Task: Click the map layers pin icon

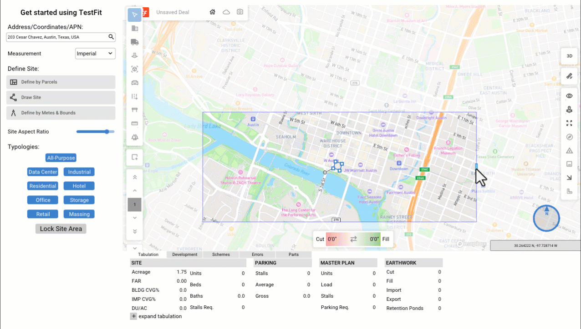Action: tap(569, 110)
